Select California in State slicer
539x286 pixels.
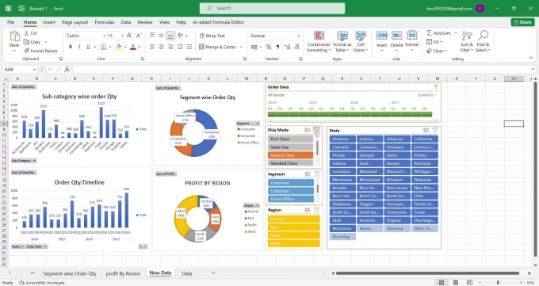425,139
